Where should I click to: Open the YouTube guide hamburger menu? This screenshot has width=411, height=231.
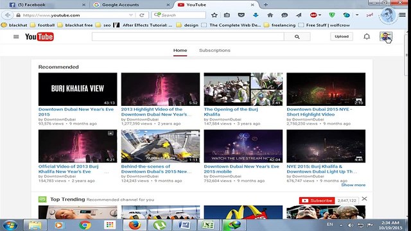click(16, 37)
